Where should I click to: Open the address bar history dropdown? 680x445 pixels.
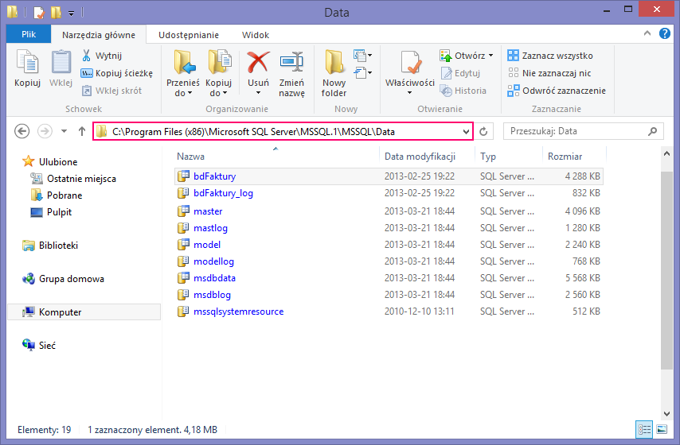(x=466, y=132)
